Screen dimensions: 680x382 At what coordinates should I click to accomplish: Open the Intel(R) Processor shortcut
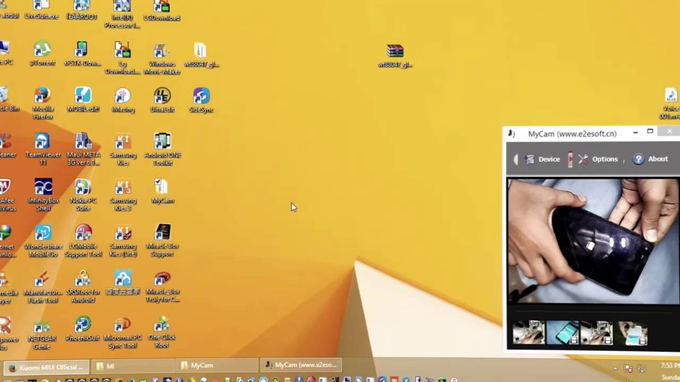pos(122,14)
